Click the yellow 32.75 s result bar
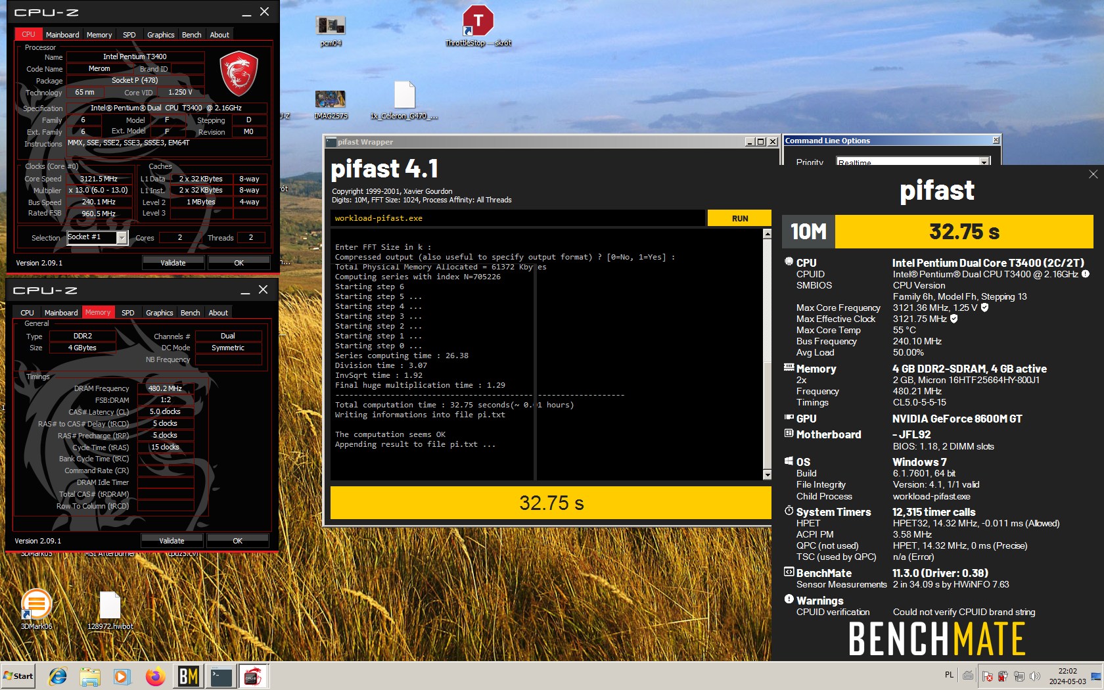 pyautogui.click(x=551, y=503)
